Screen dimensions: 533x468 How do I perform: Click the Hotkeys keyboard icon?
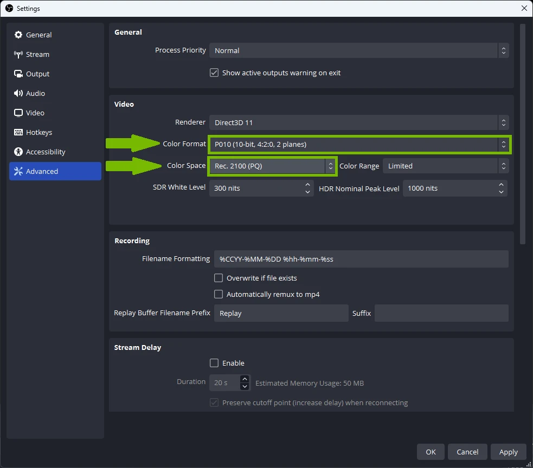pos(18,132)
